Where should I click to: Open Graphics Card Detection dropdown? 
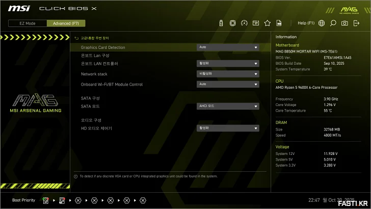pos(228,47)
